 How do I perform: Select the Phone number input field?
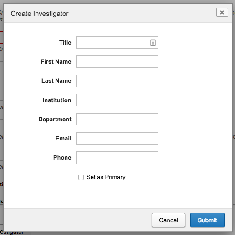coord(117,158)
